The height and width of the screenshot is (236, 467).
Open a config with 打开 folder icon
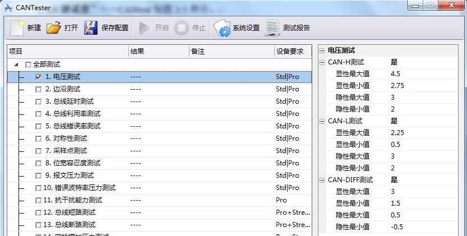(54, 28)
